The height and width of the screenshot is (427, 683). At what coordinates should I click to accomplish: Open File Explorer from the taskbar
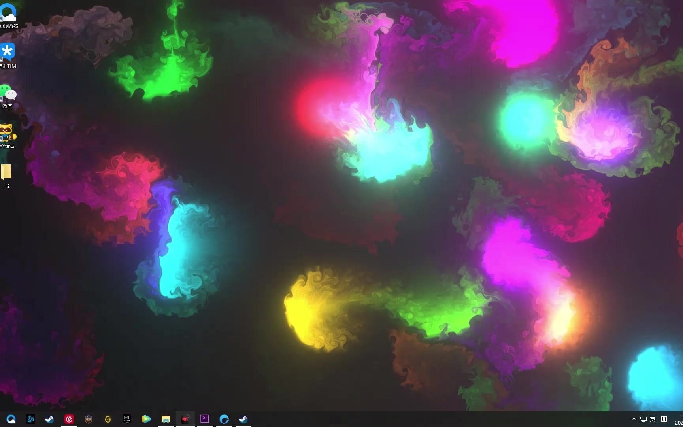166,419
